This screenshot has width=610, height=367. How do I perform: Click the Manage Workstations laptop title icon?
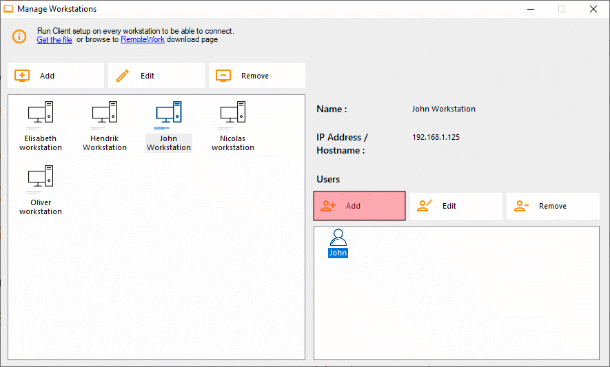[8, 9]
